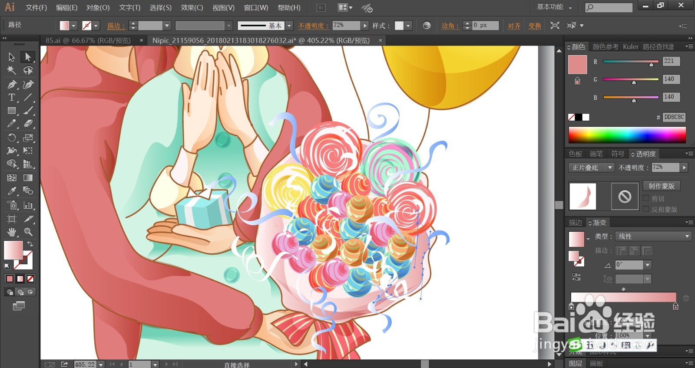This screenshot has width=695, height=368.
Task: Select the Pencil tool
Action: point(12,124)
